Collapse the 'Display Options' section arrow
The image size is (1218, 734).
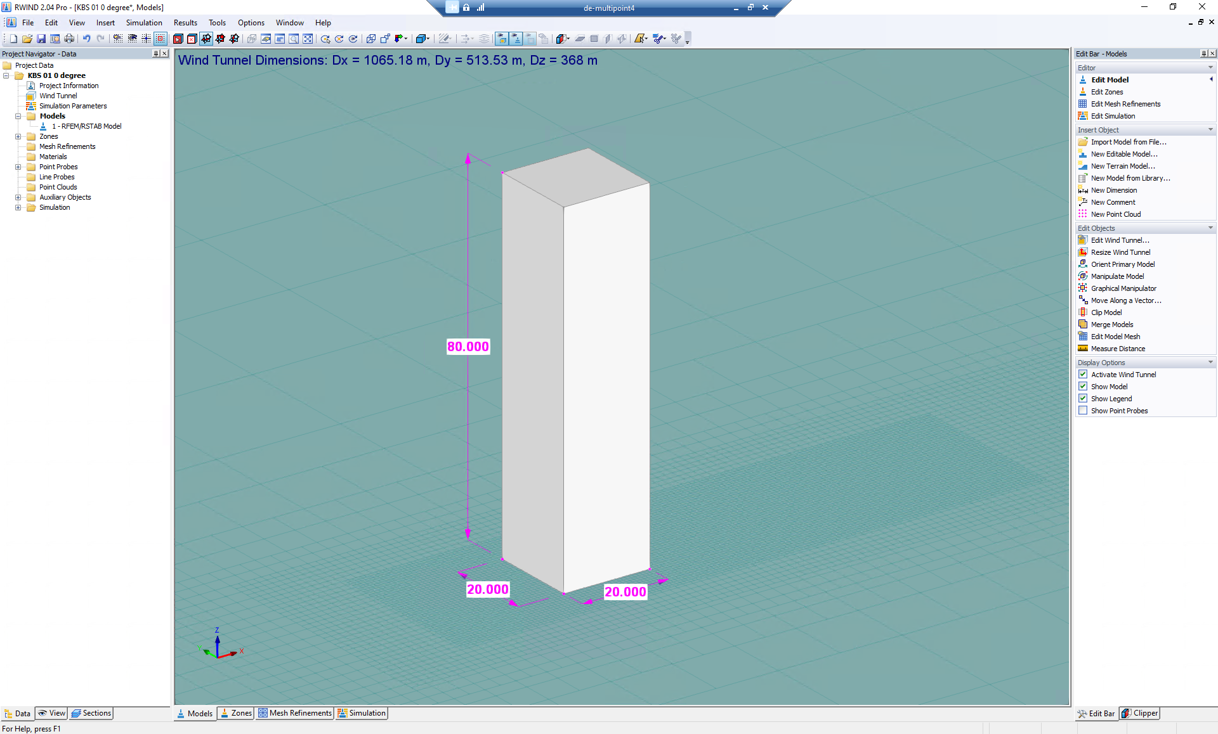pyautogui.click(x=1210, y=363)
